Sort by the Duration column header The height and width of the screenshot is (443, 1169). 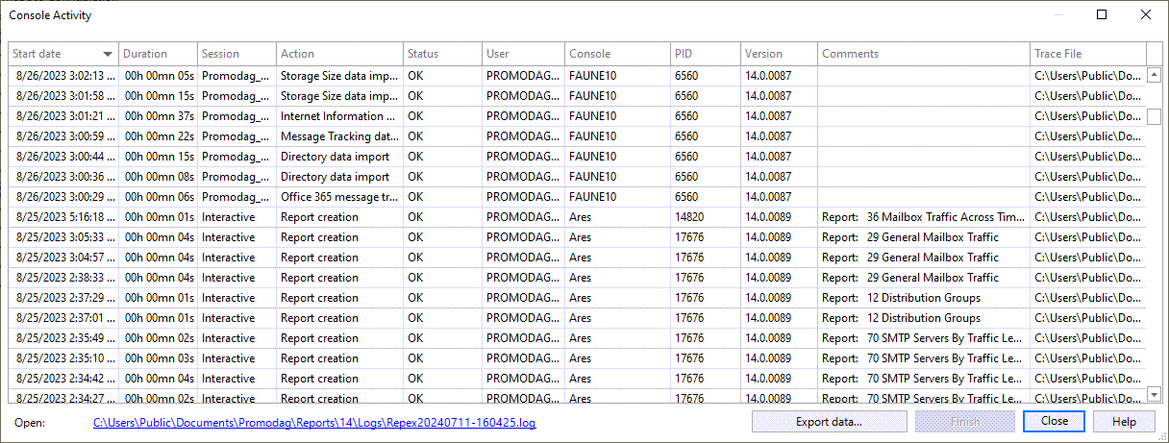tap(145, 54)
